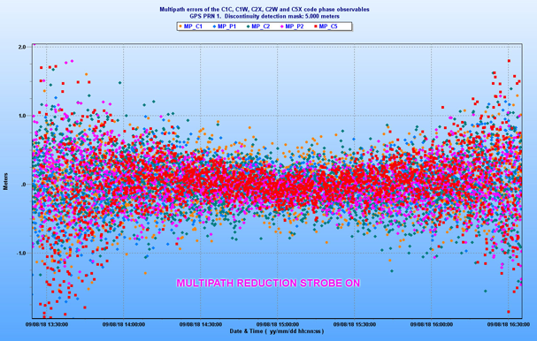This screenshot has height=341, width=537.
Task: Click the 09/08/18 13:30:00 time label
Action: [x=47, y=324]
